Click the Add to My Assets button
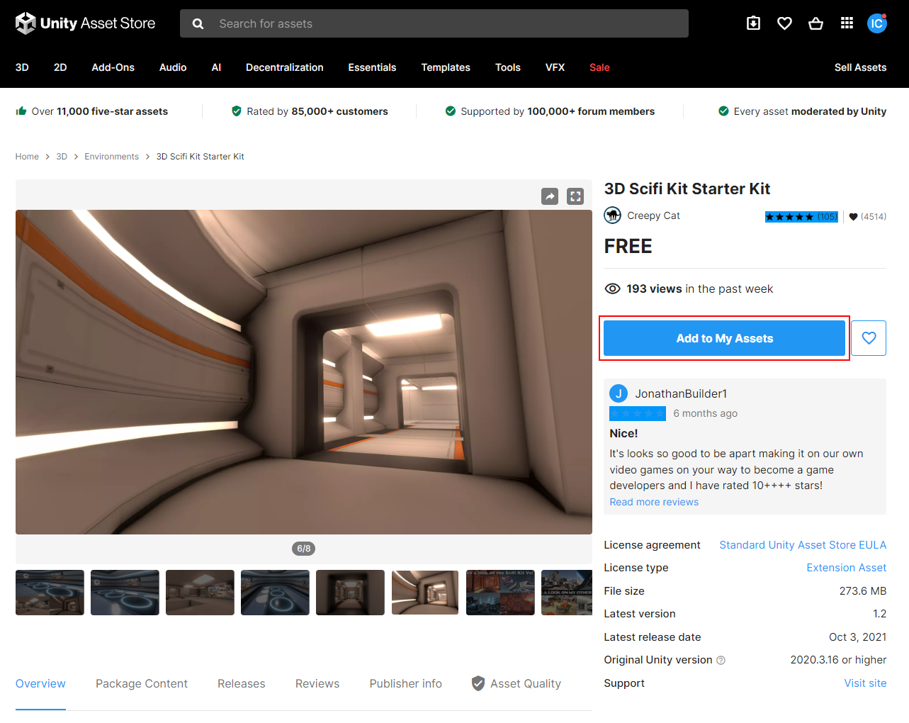Image resolution: width=909 pixels, height=723 pixels. click(723, 338)
